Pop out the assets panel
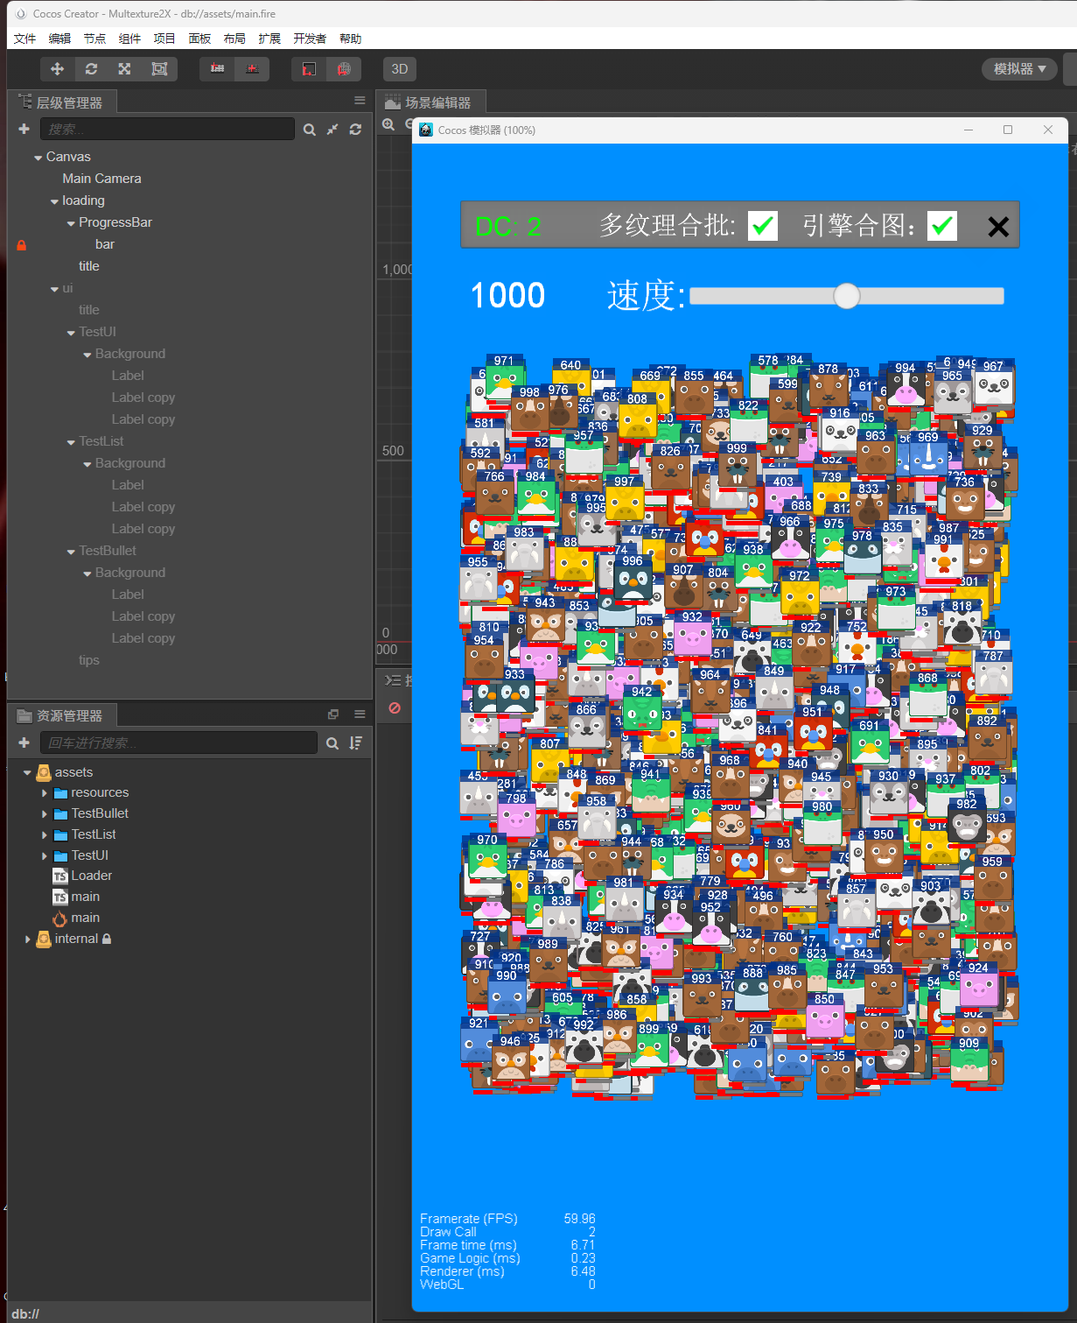Image resolution: width=1077 pixels, height=1323 pixels. pyautogui.click(x=333, y=714)
